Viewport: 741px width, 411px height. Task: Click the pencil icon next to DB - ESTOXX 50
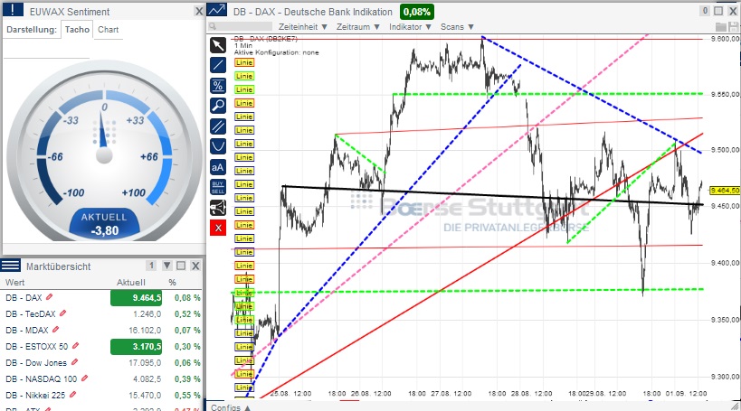coord(75,345)
